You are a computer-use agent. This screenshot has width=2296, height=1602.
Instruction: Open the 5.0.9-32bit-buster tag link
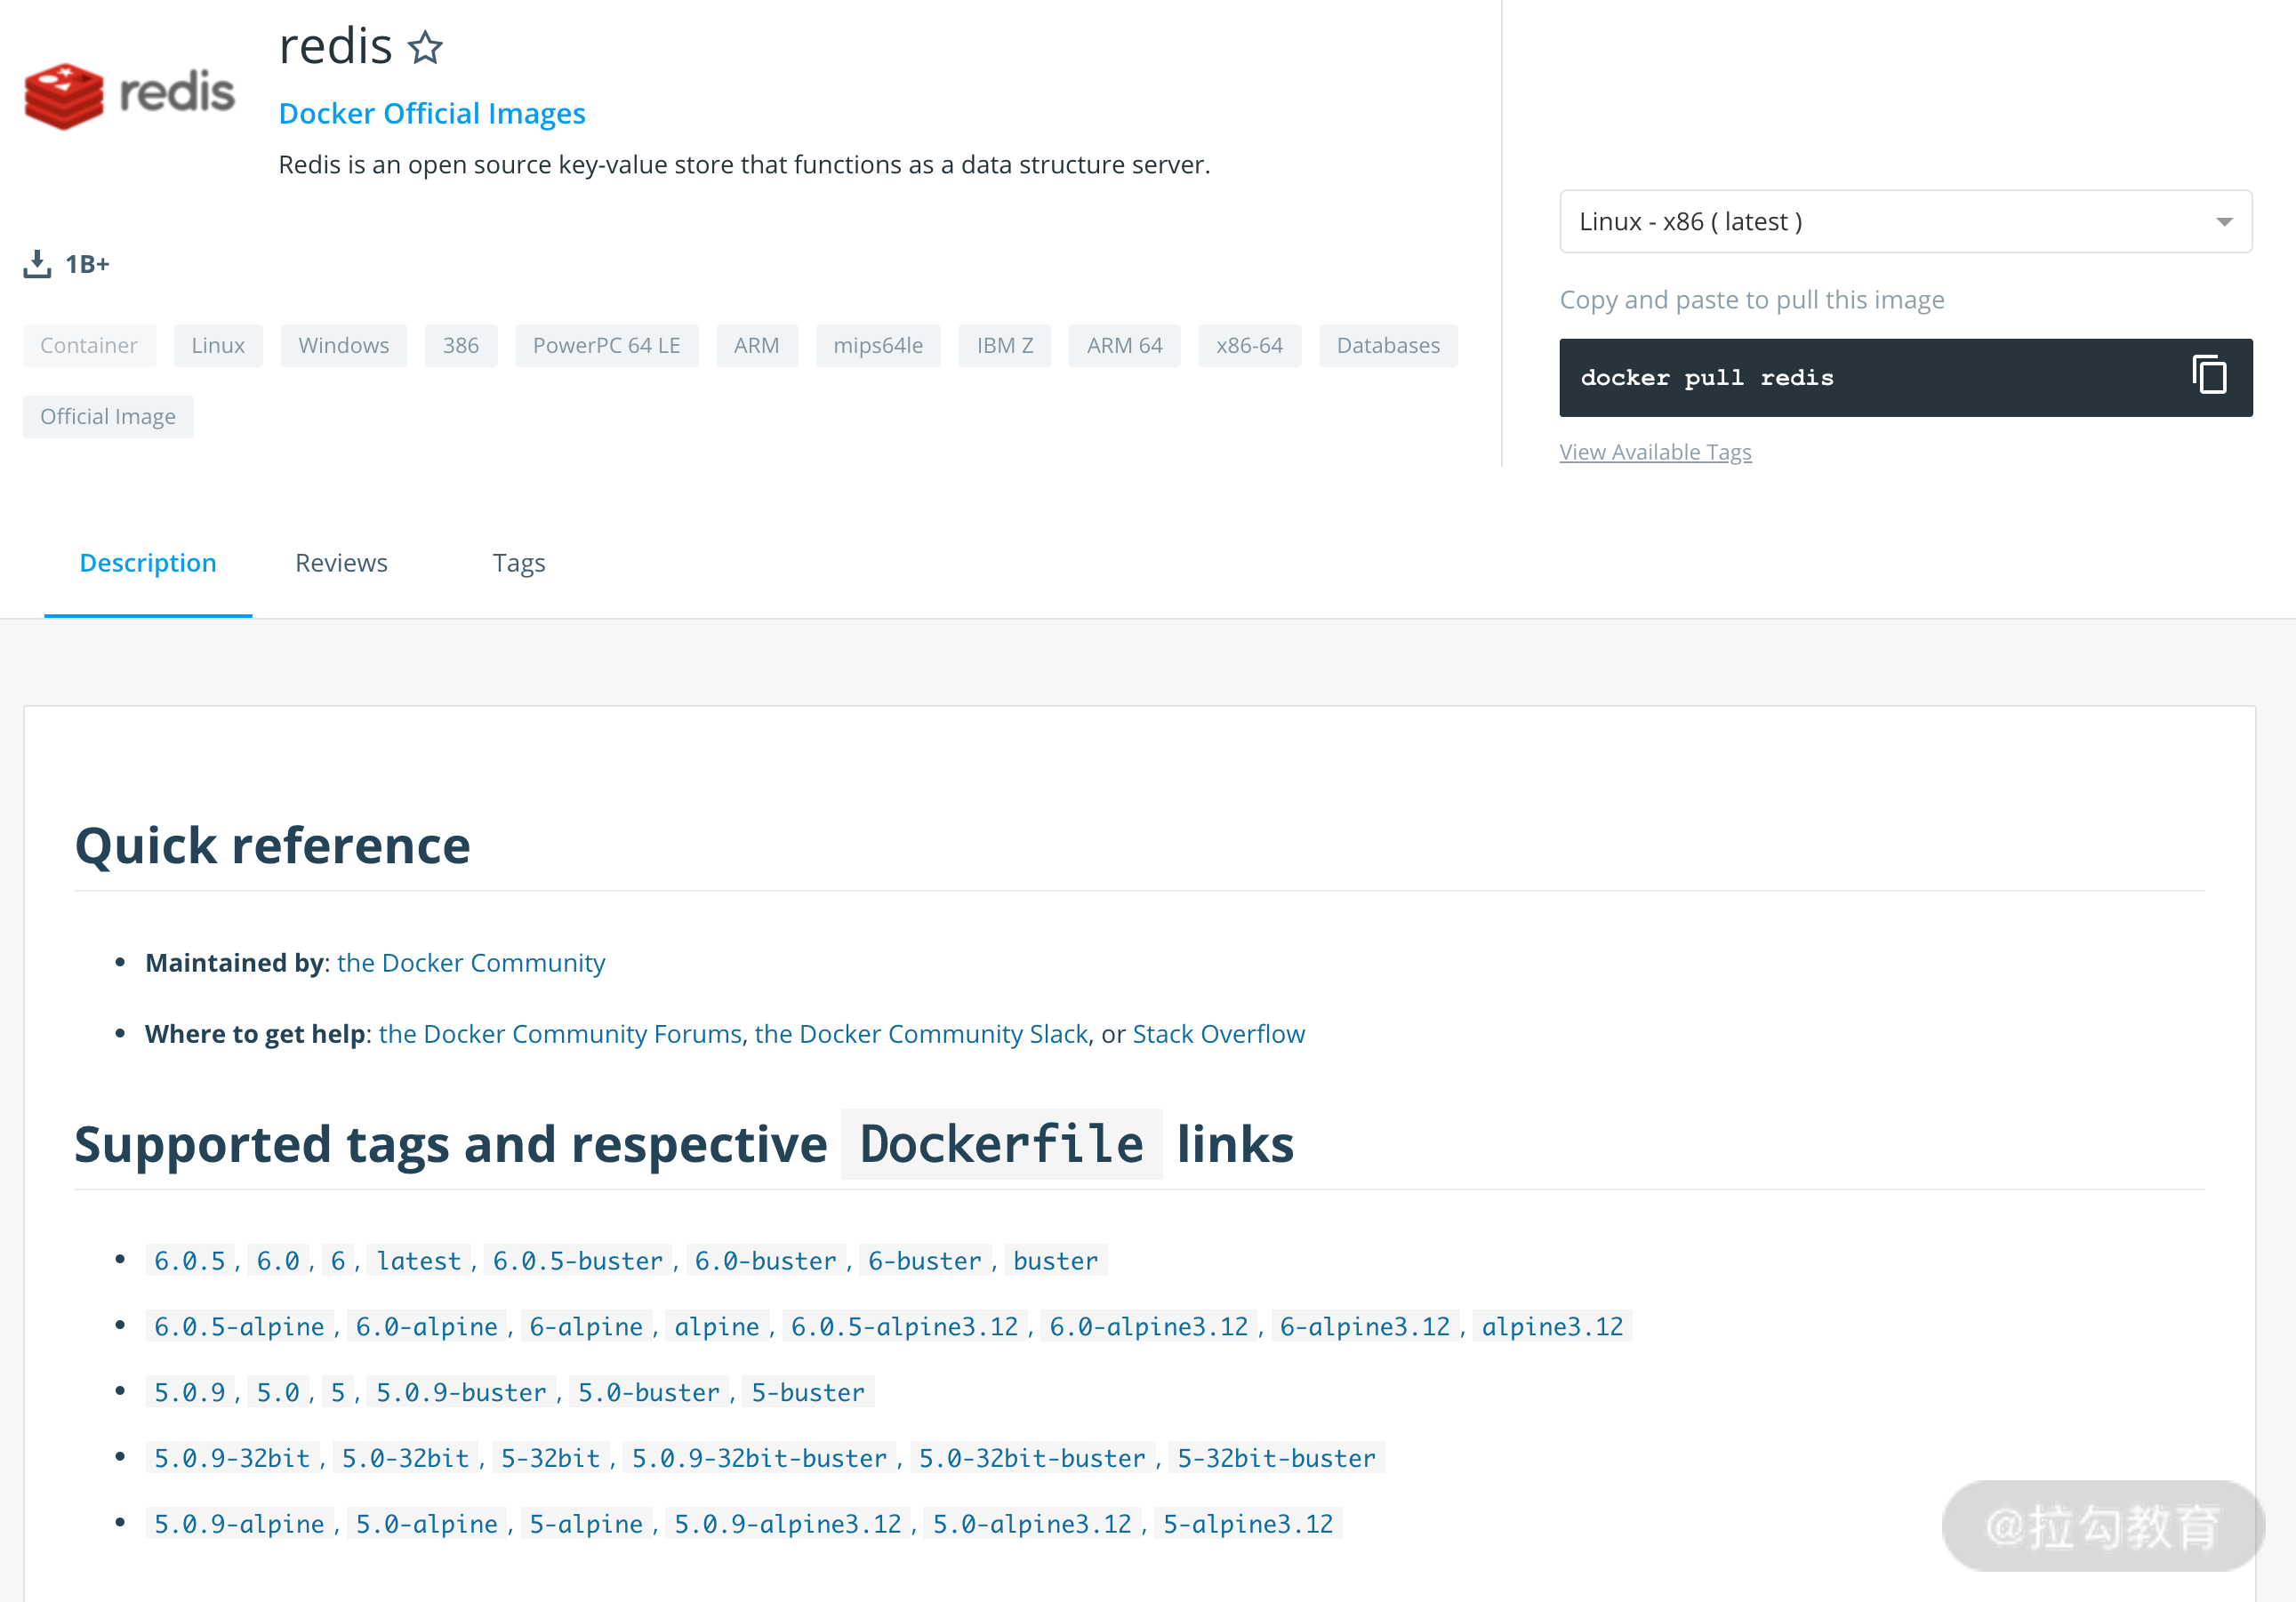click(759, 1458)
